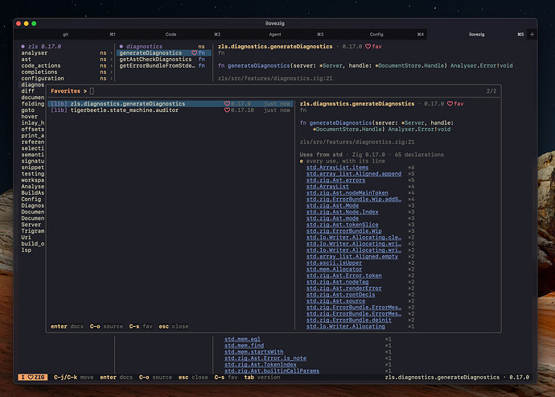Click orange e marker in Uses list
Screen dimensions: 555x397
tap(302, 161)
